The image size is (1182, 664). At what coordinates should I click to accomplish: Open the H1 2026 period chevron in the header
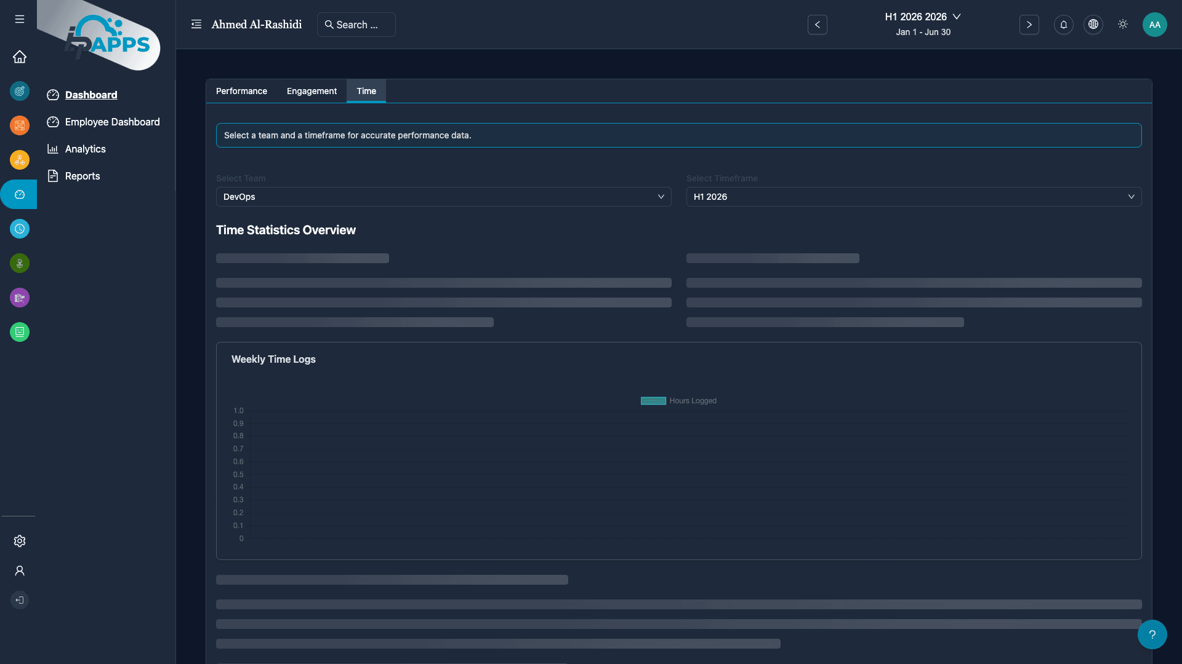[957, 17]
